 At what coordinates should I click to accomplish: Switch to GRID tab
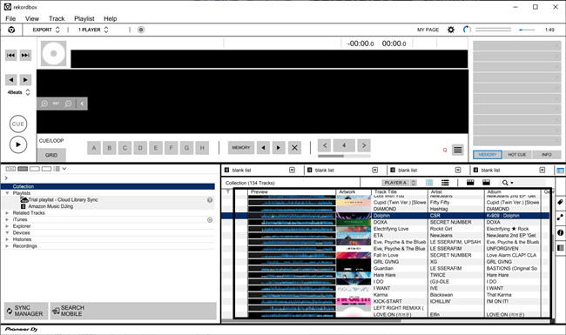[x=51, y=155]
